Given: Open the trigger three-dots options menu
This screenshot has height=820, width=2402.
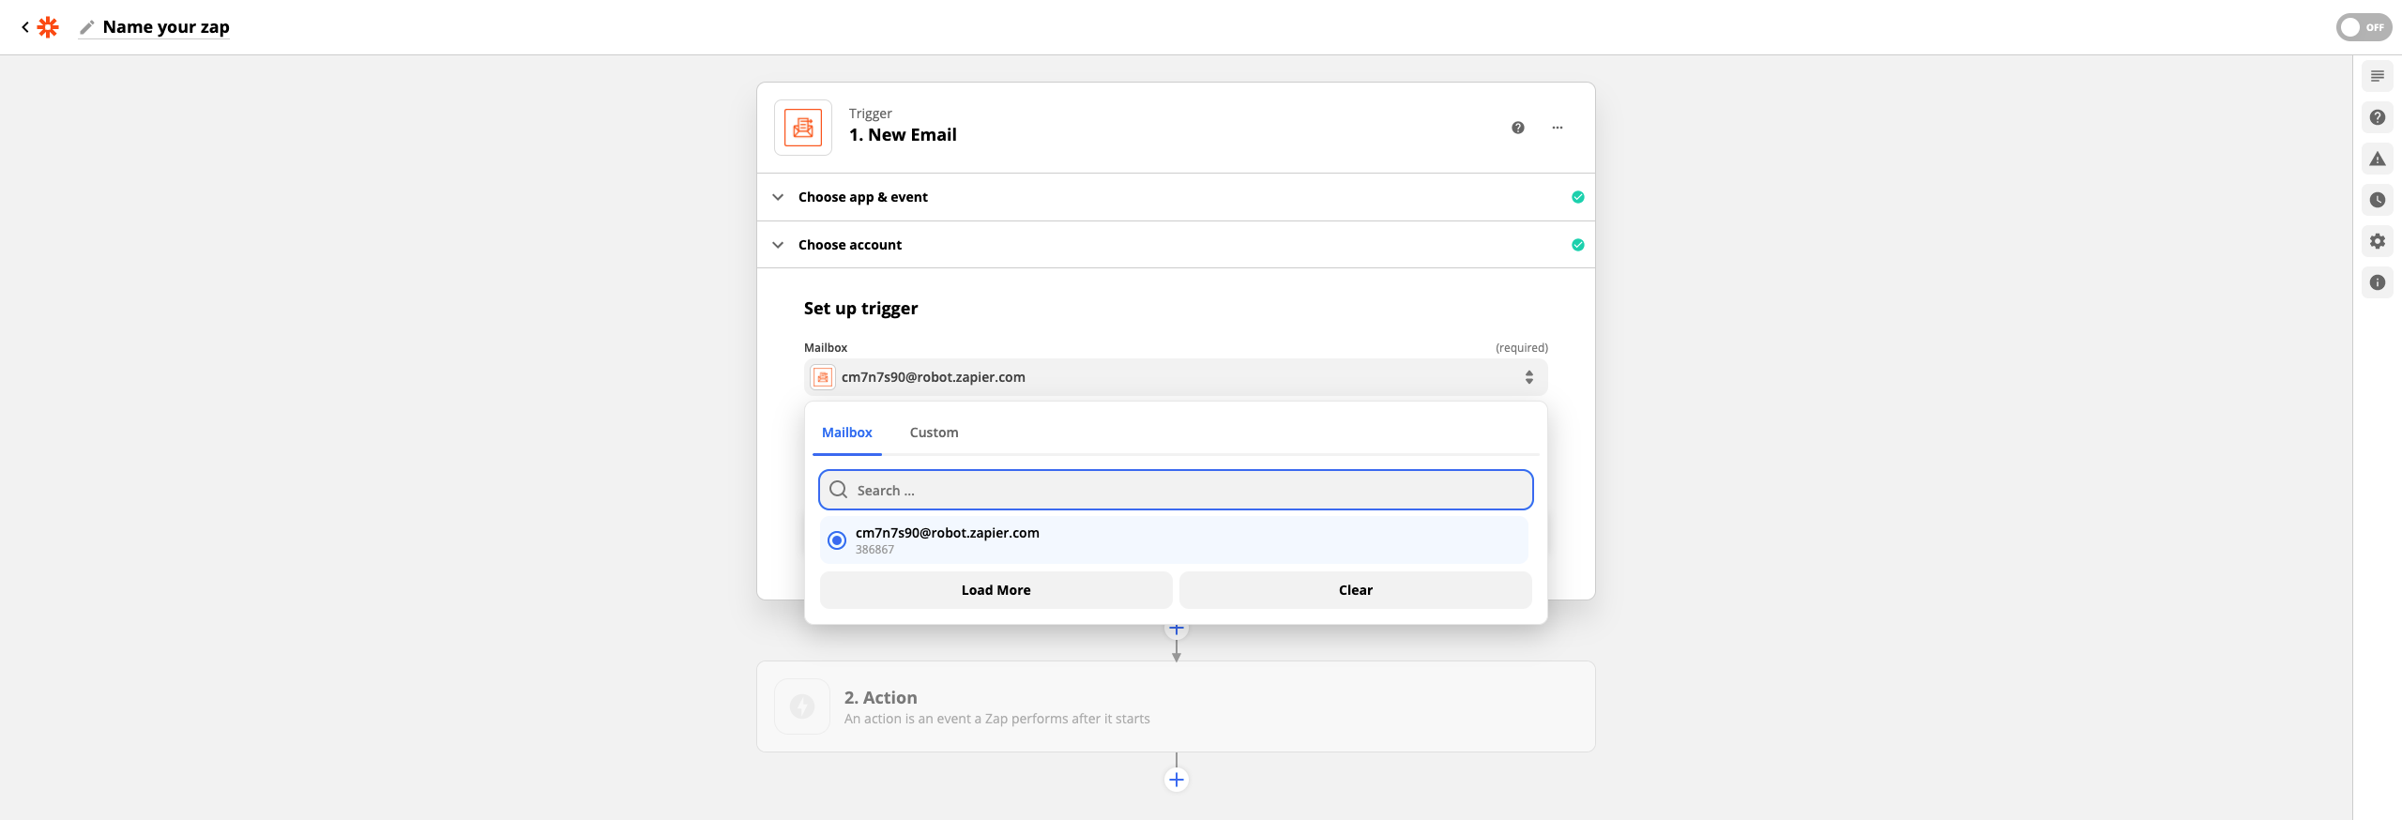Looking at the screenshot, I should pyautogui.click(x=1557, y=128).
